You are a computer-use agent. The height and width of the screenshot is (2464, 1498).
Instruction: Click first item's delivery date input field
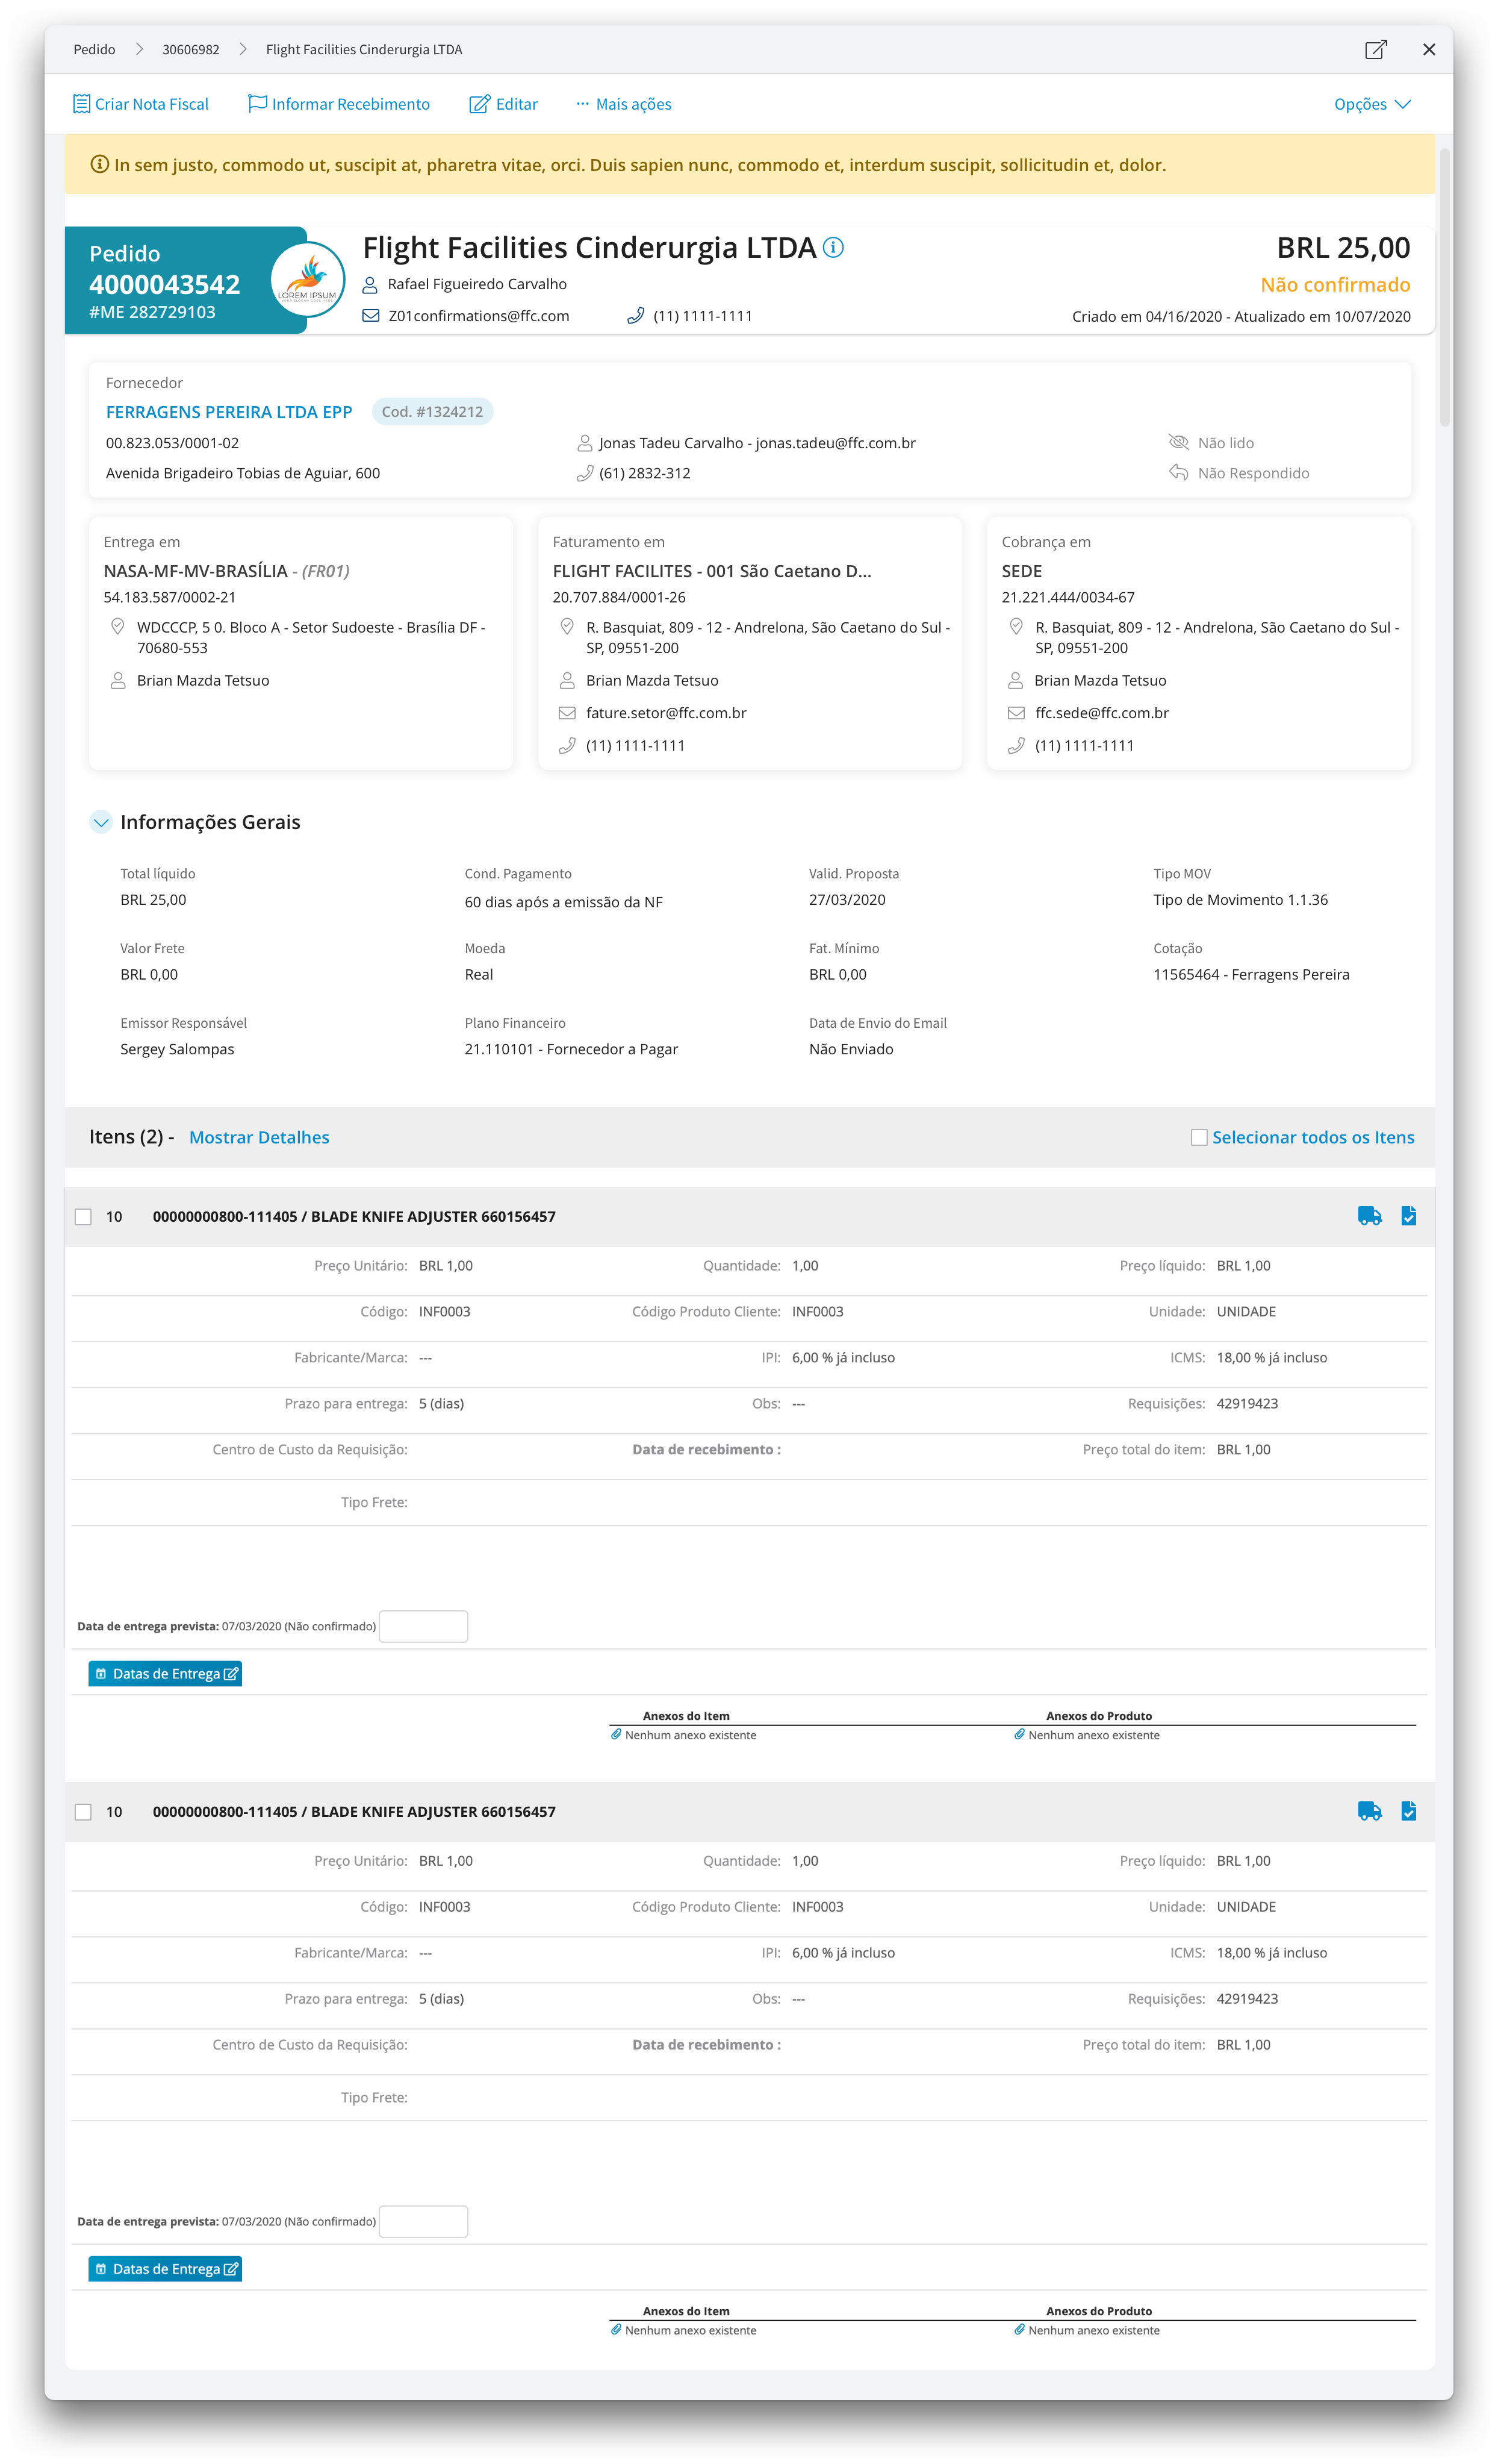click(x=423, y=1626)
